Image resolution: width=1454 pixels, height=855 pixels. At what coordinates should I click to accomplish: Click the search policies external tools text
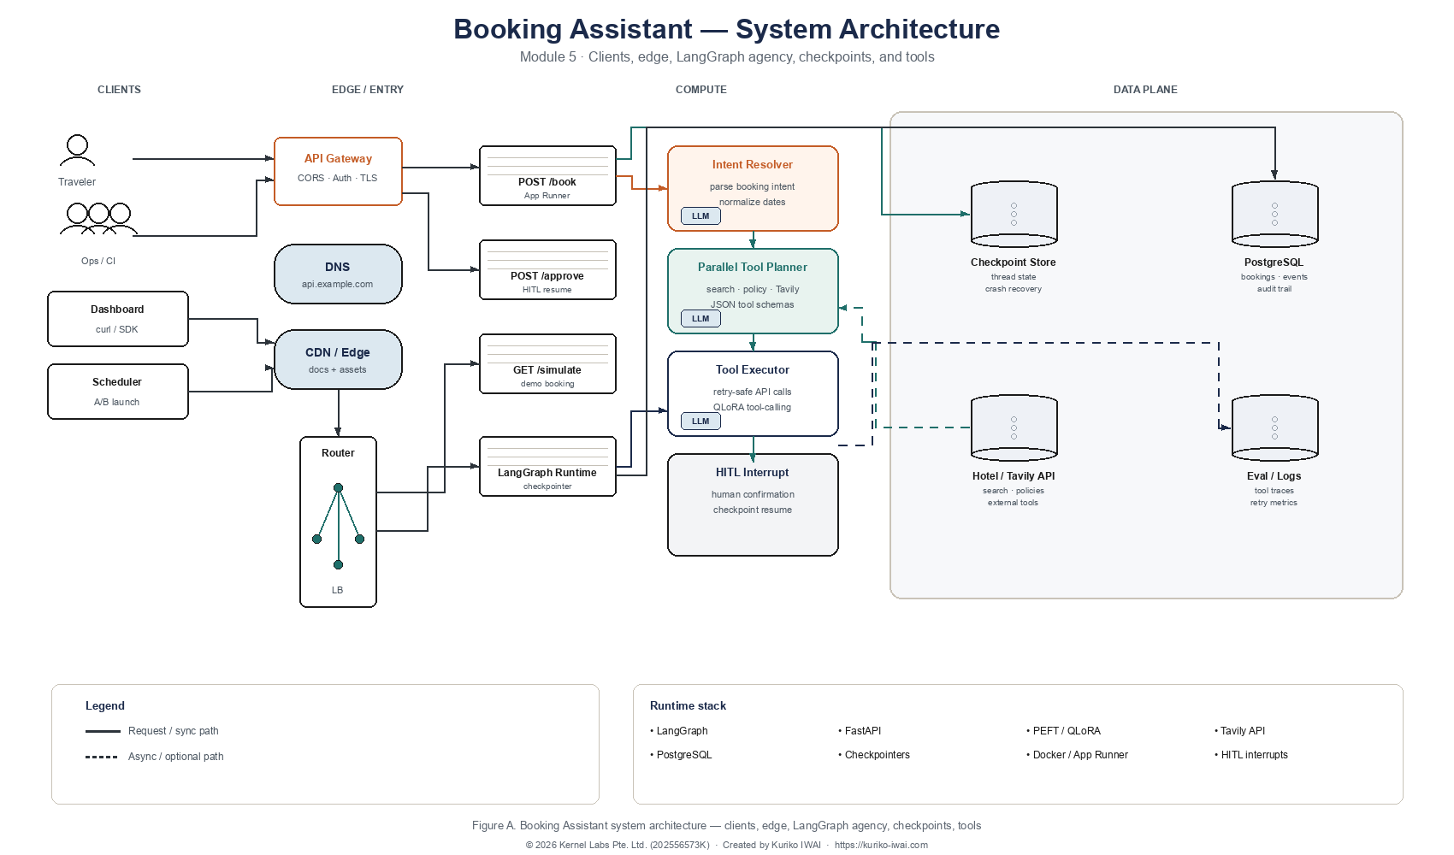[1014, 497]
